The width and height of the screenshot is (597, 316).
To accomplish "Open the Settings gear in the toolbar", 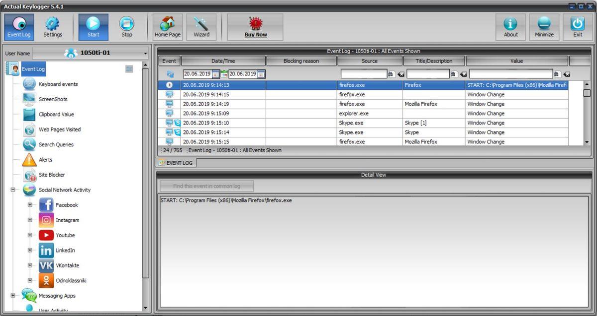I will 53,27.
